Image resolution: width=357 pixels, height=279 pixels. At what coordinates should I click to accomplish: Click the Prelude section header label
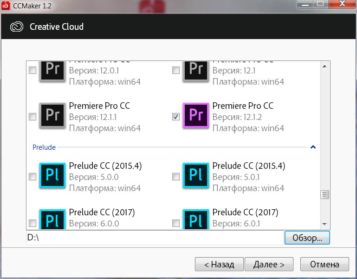[x=44, y=147]
